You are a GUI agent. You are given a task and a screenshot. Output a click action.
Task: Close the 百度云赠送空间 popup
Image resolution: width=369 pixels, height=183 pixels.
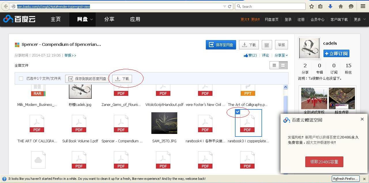click(x=362, y=119)
